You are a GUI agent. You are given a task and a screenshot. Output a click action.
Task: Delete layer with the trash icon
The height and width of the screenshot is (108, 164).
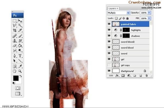coord(147,76)
